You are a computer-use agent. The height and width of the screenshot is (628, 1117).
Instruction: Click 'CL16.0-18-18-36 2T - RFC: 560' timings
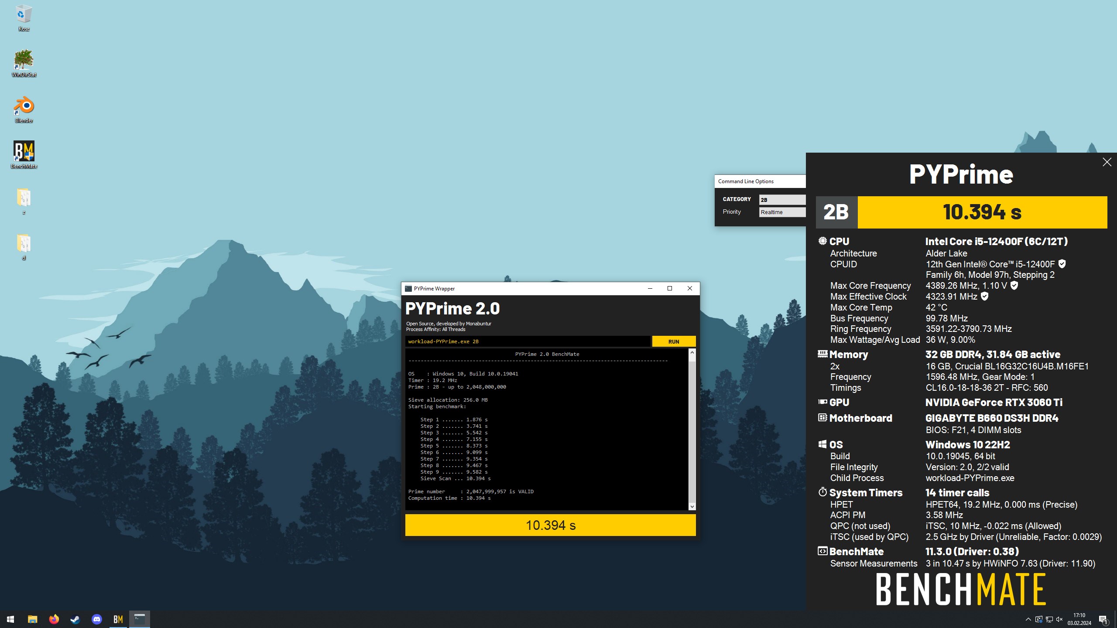987,388
